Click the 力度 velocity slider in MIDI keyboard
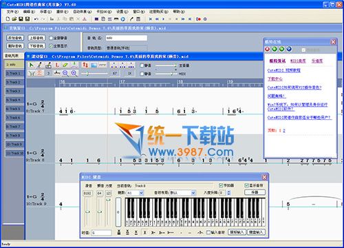 pyautogui.click(x=108, y=211)
